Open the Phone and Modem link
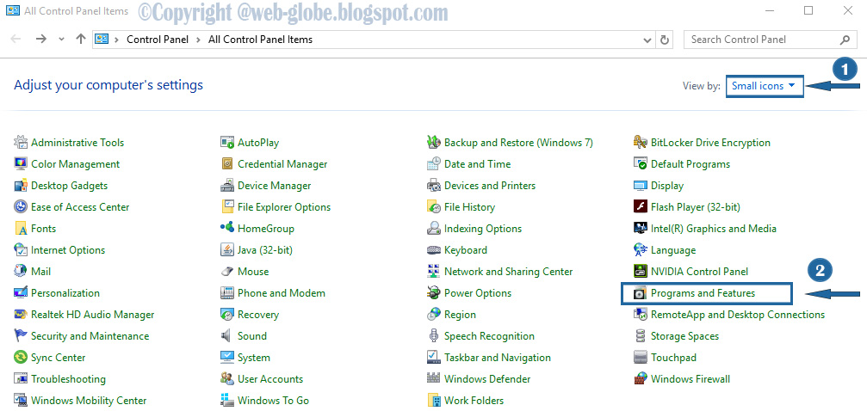Viewport: 867px width, 411px height. point(282,293)
